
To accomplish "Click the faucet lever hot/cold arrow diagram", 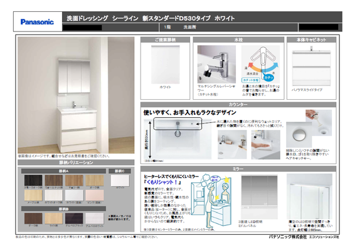I will pos(260,65).
